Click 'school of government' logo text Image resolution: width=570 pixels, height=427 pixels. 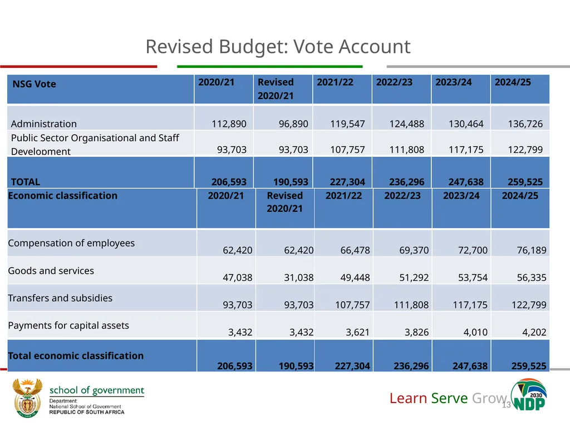97,390
